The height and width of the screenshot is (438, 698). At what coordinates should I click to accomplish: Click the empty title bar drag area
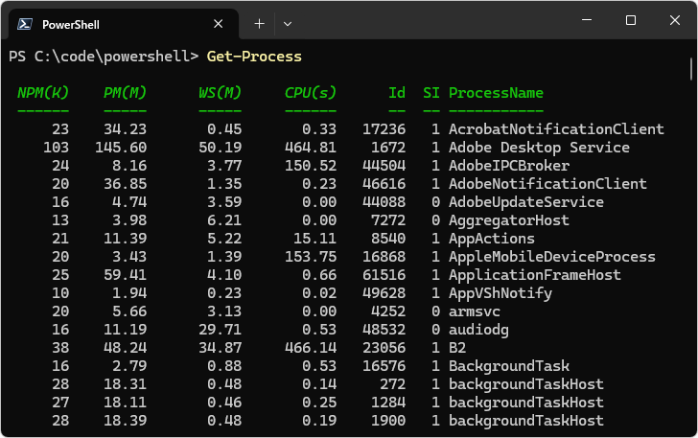[431, 21]
